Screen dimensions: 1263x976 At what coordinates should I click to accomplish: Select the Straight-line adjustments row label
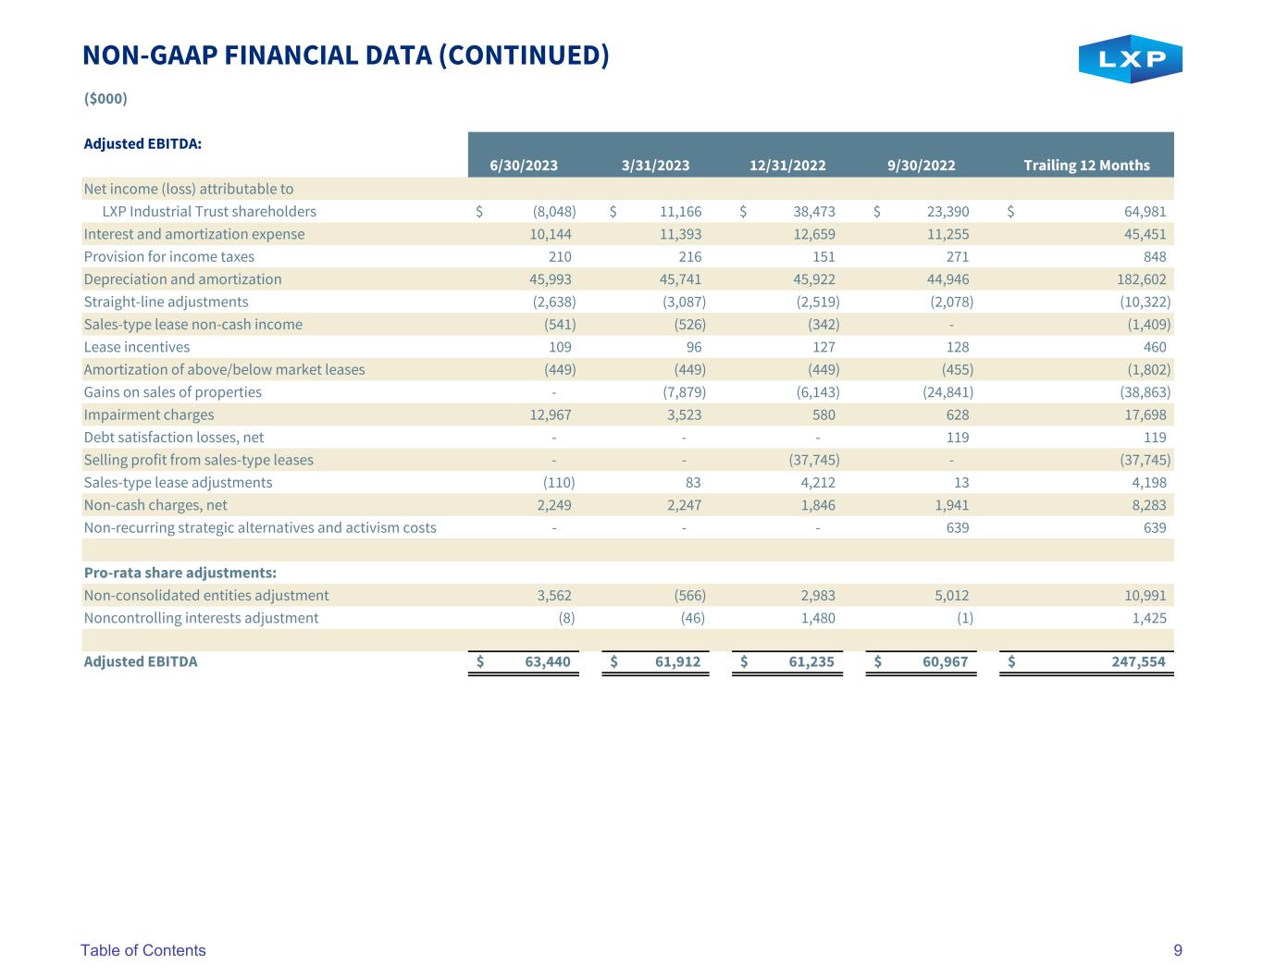point(166,302)
